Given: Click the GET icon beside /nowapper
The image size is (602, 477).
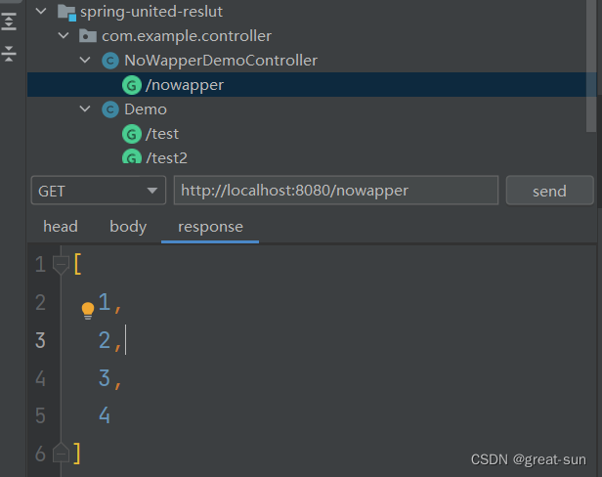Looking at the screenshot, I should tap(132, 85).
